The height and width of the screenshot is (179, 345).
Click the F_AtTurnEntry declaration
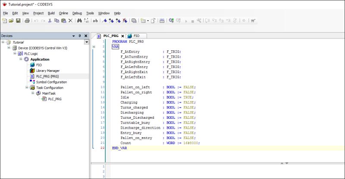(x=151, y=57)
